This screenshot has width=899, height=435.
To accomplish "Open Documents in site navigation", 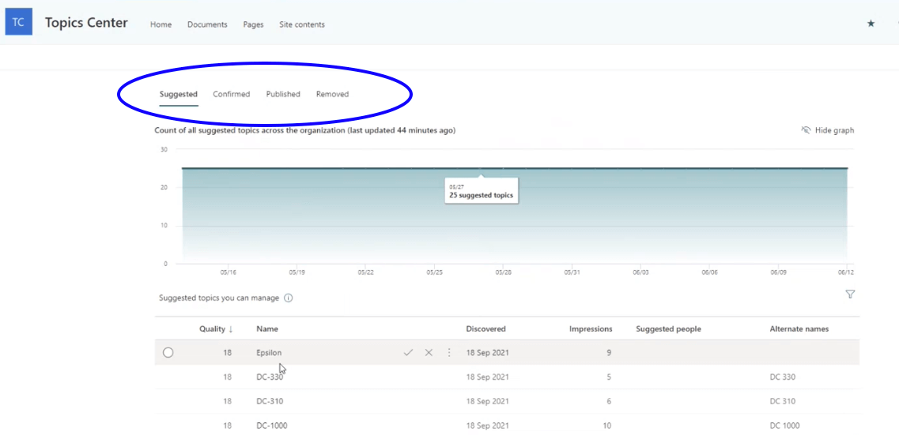I will tap(207, 24).
